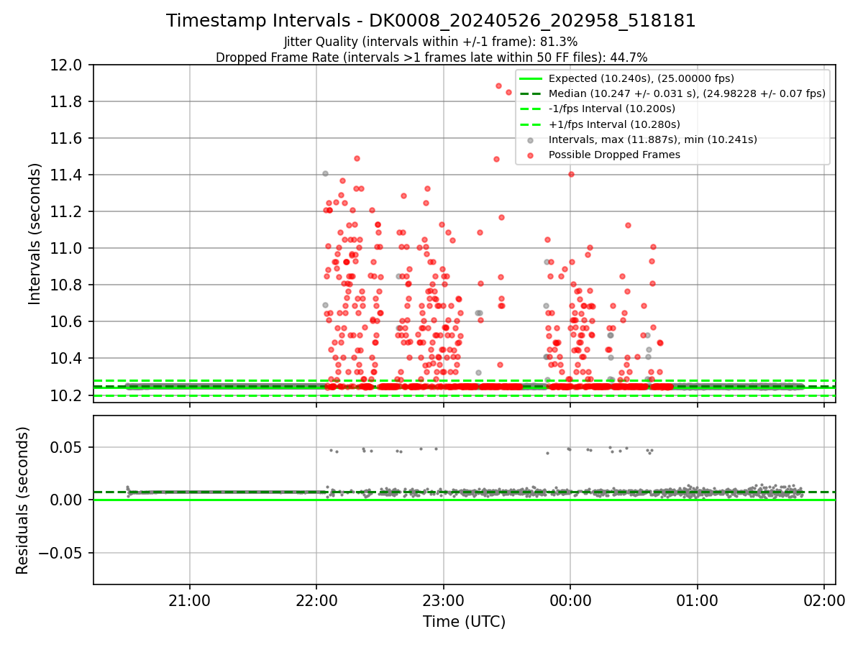Click the legend entry "Median (10.247 +/- 0.031 s)"

[x=687, y=93]
